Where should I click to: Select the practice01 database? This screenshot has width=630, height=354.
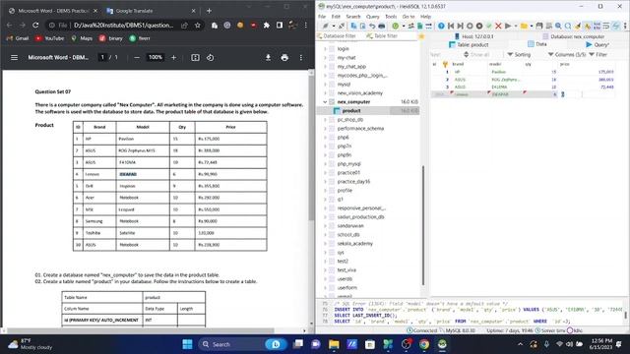pyautogui.click(x=348, y=173)
